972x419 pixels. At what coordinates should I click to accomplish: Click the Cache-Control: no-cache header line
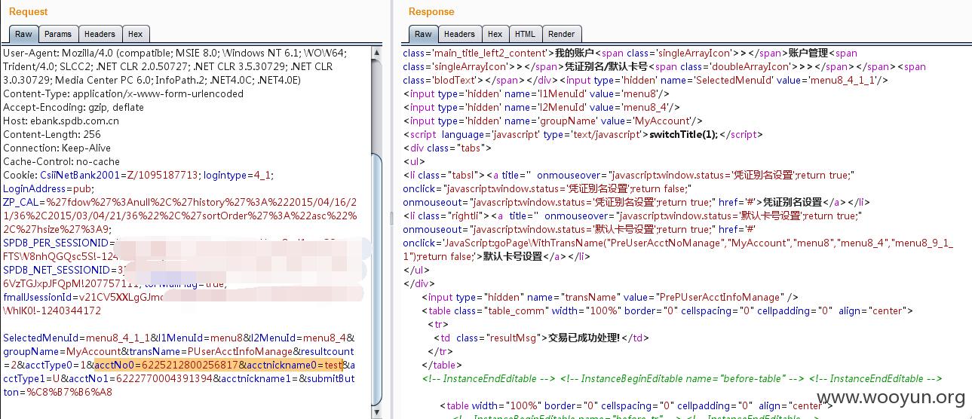tap(61, 161)
